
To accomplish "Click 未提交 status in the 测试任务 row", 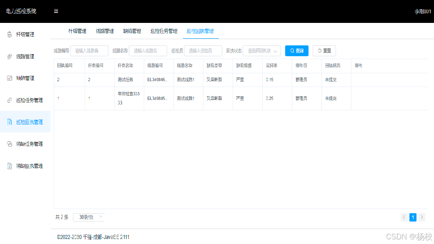I will [x=331, y=80].
